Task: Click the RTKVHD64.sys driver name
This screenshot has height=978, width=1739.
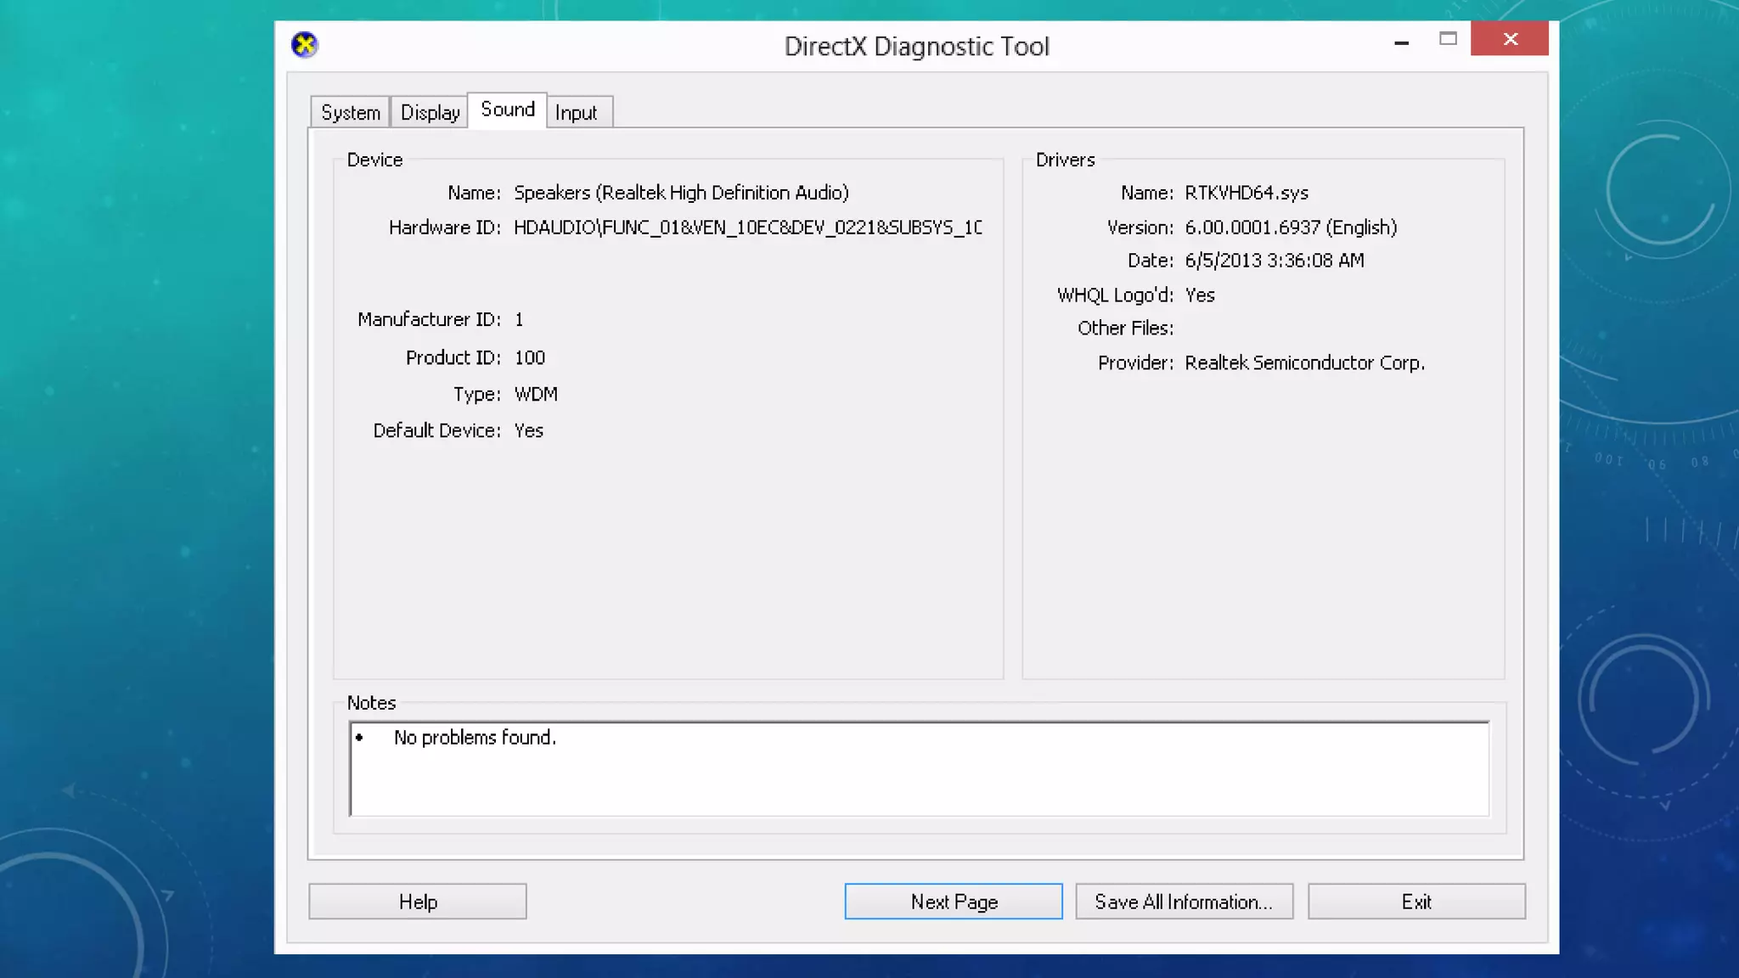Action: click(1247, 193)
